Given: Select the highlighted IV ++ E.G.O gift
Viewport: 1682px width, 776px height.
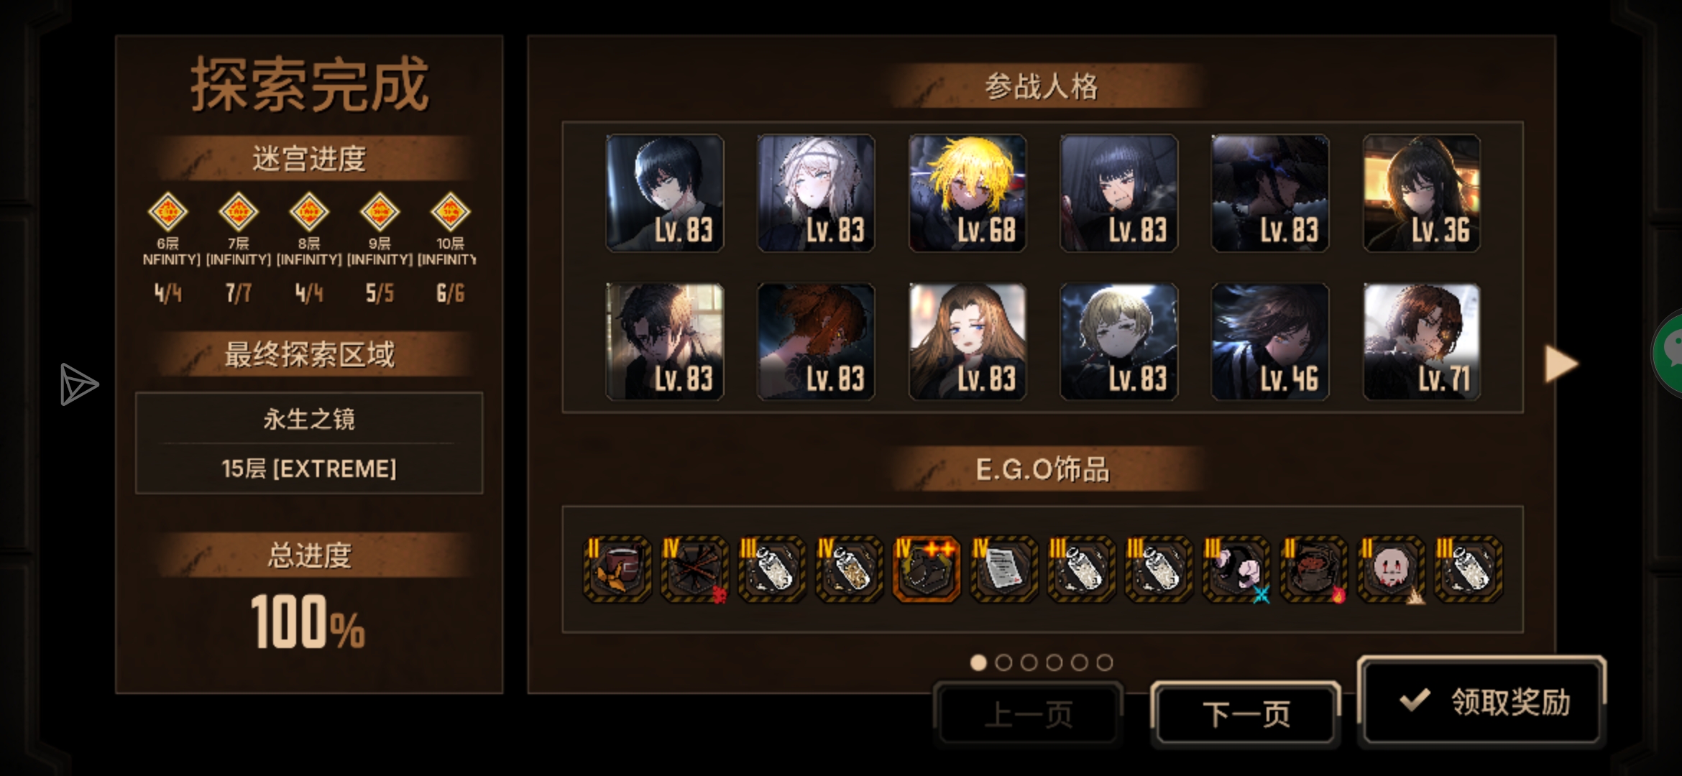Looking at the screenshot, I should pyautogui.click(x=927, y=569).
